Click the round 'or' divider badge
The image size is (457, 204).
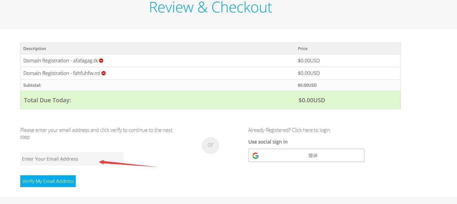pyautogui.click(x=210, y=145)
